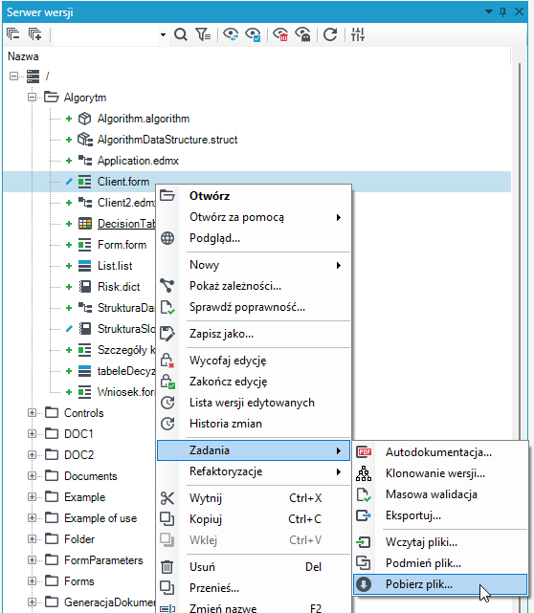Viewport: 534px width, 613px height.
Task: Open the Zadania submenu
Action: tap(254, 450)
